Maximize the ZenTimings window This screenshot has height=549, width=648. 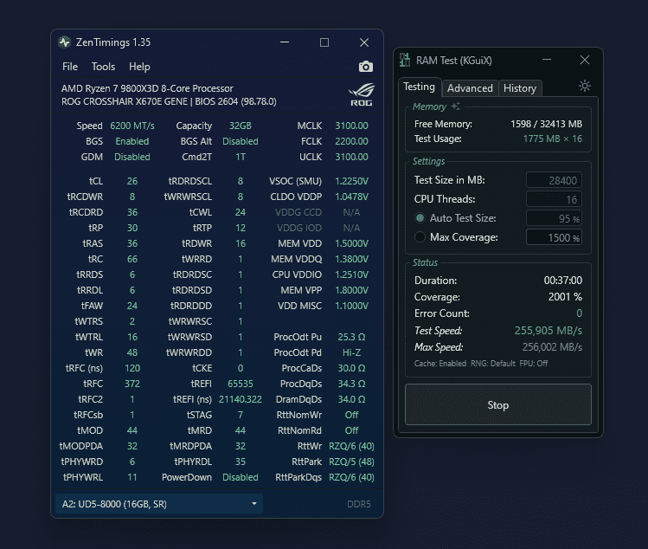324,42
